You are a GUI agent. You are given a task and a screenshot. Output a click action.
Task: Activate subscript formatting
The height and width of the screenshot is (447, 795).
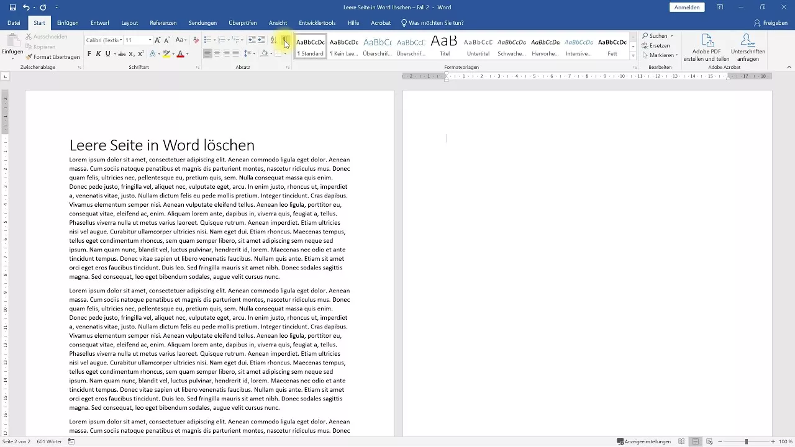click(x=131, y=54)
